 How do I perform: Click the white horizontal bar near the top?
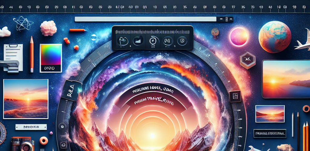coord(145,19)
